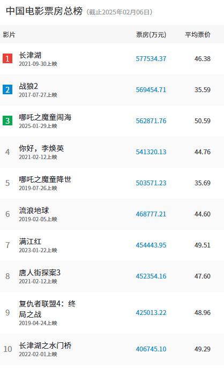Click the 影片 column header

[x=9, y=35]
